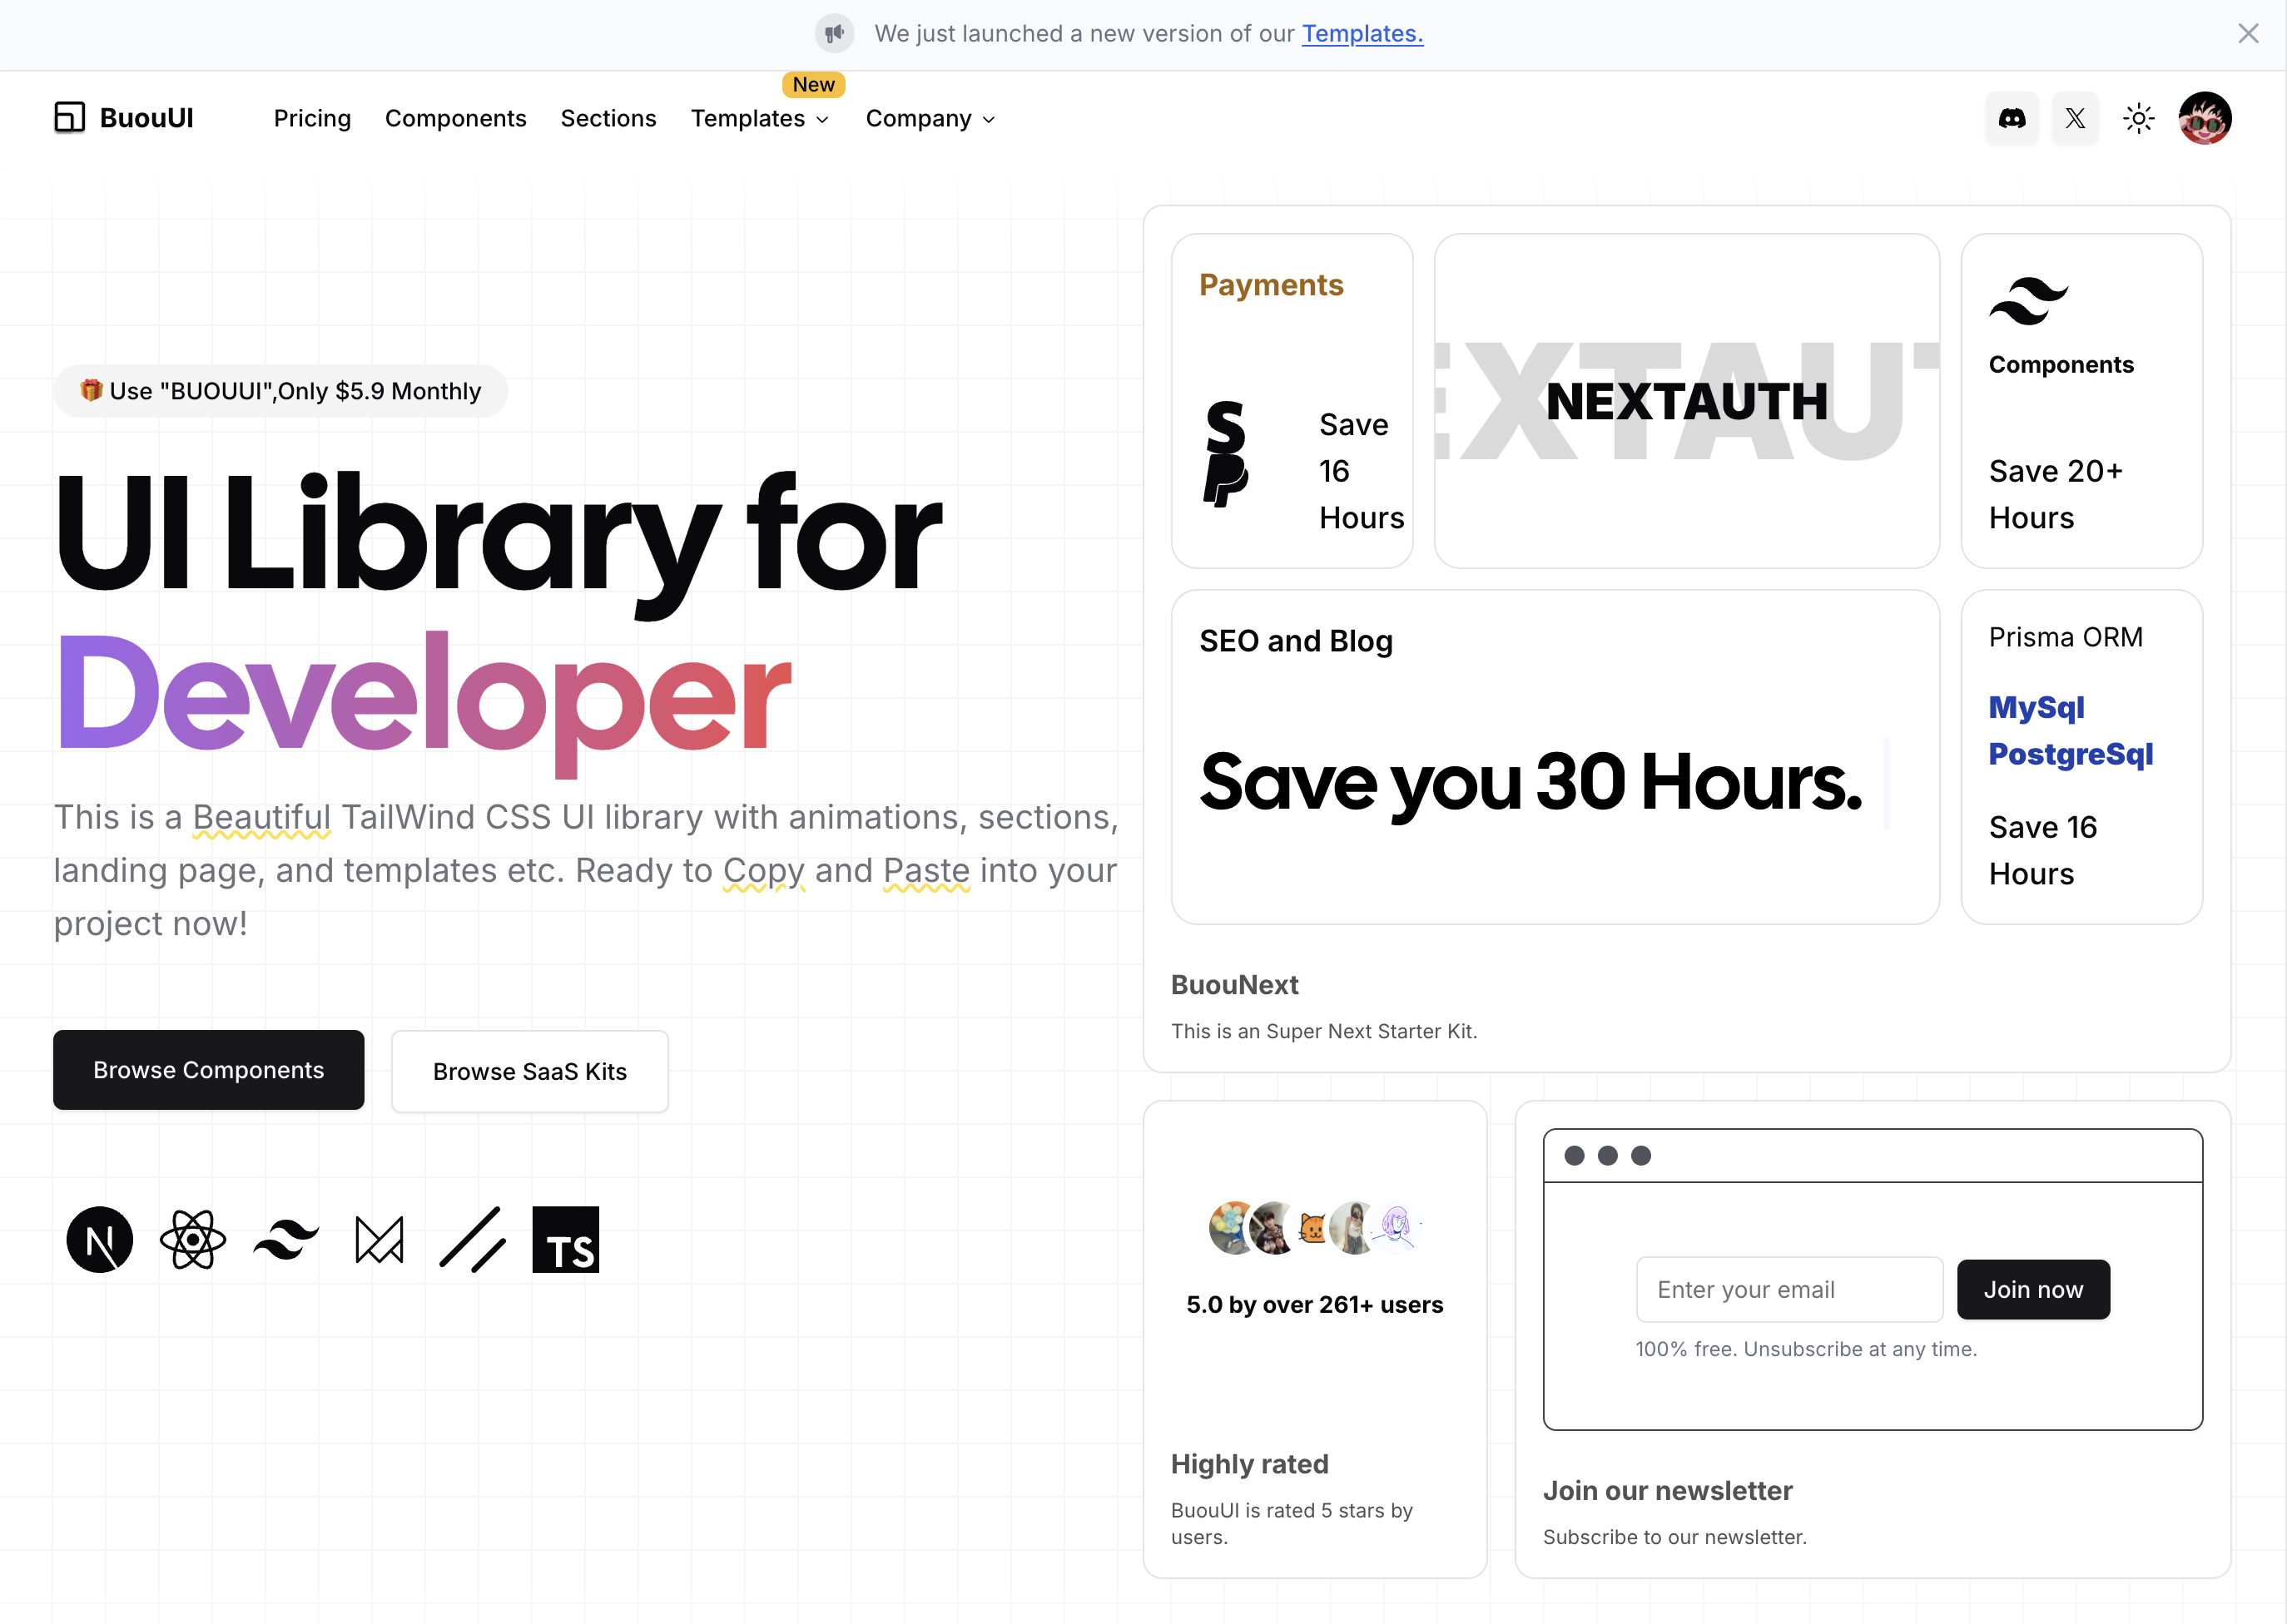Dismiss the announcement banner
Image resolution: width=2287 pixels, height=1624 pixels.
coord(2248,33)
